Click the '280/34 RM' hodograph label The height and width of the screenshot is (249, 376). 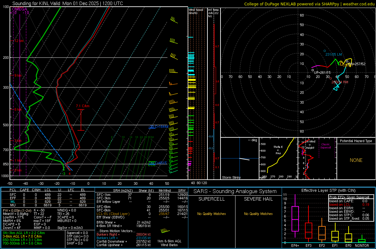tap(340, 82)
